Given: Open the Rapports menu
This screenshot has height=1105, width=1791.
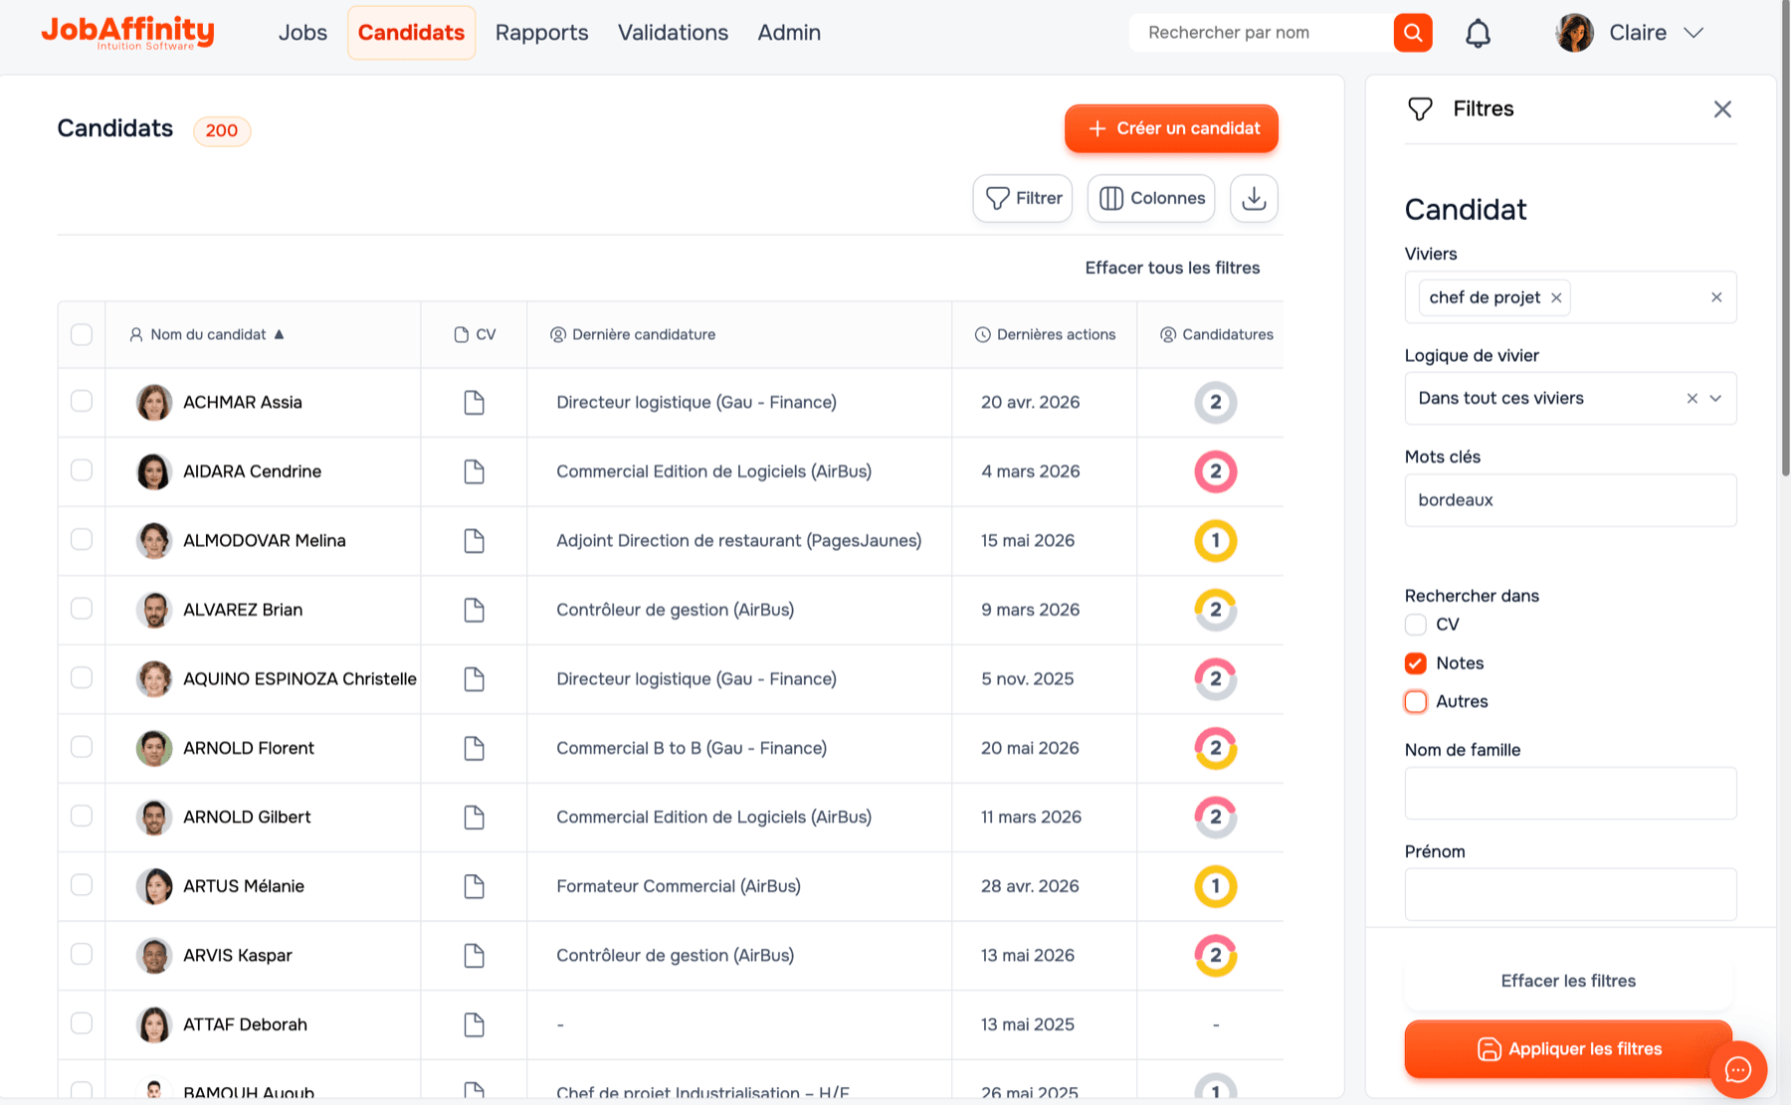Looking at the screenshot, I should click(x=542, y=33).
